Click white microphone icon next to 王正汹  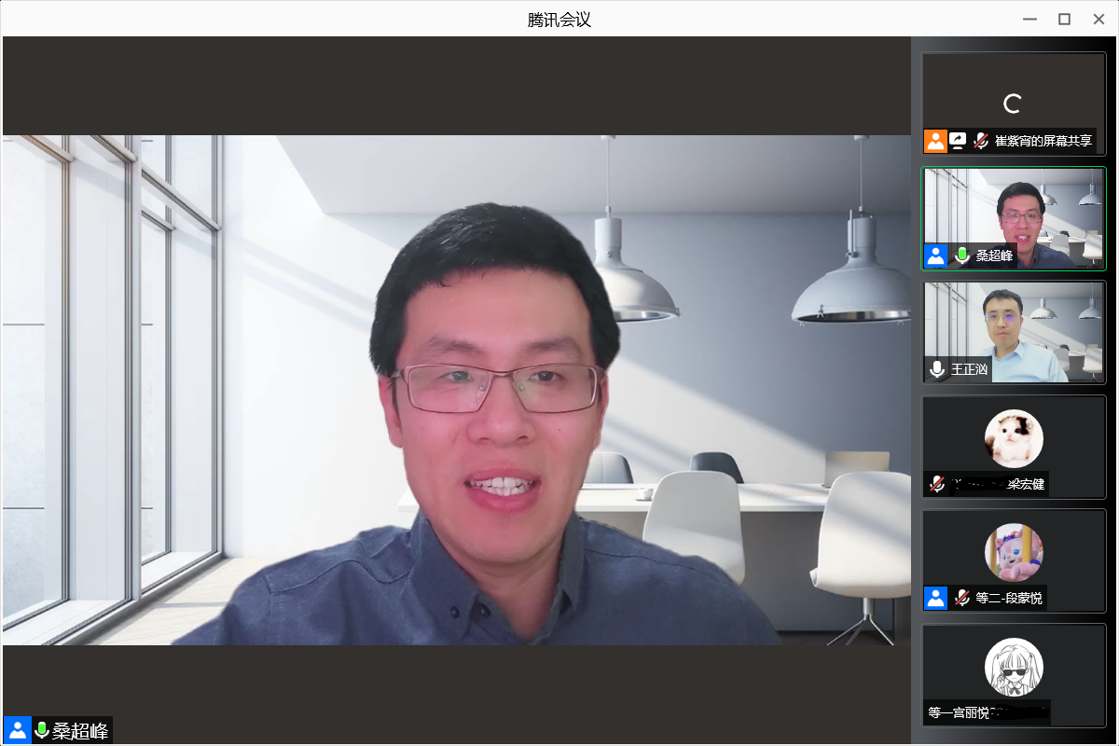click(x=937, y=369)
